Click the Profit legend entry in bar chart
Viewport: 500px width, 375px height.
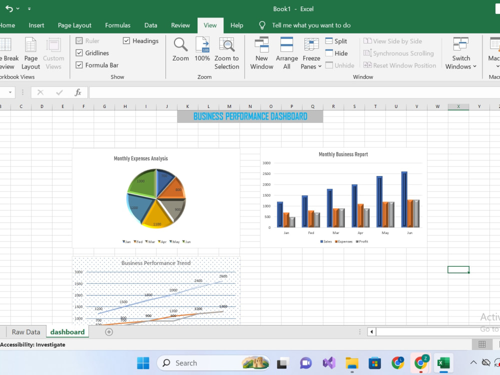362,241
